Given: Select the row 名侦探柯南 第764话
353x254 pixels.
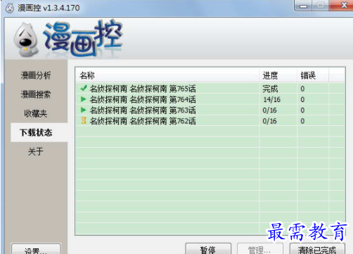Looking at the screenshot, I should pos(210,99).
